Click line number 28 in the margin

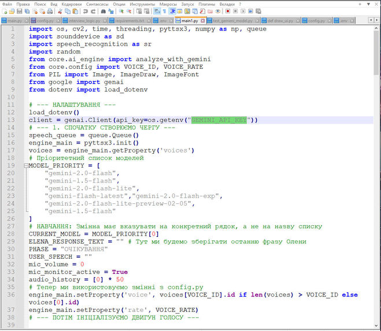coord(10,234)
